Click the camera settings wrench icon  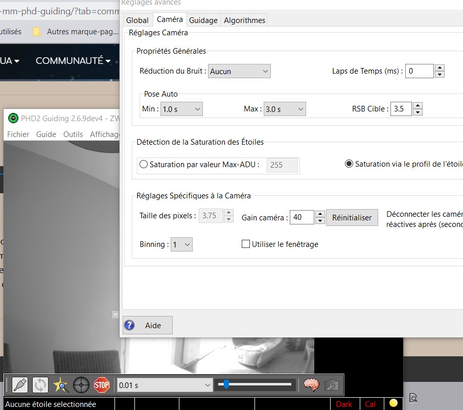[332, 385]
